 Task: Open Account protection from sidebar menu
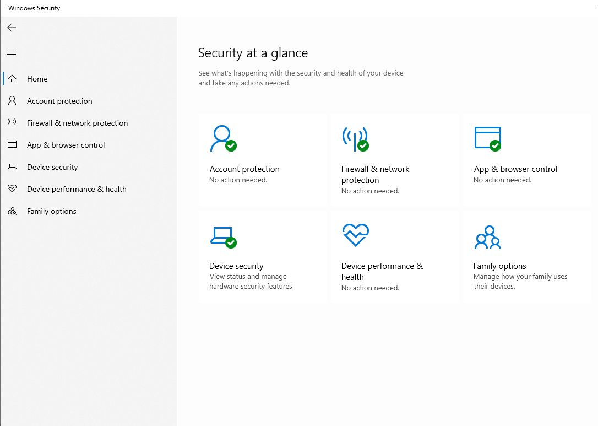pos(59,101)
